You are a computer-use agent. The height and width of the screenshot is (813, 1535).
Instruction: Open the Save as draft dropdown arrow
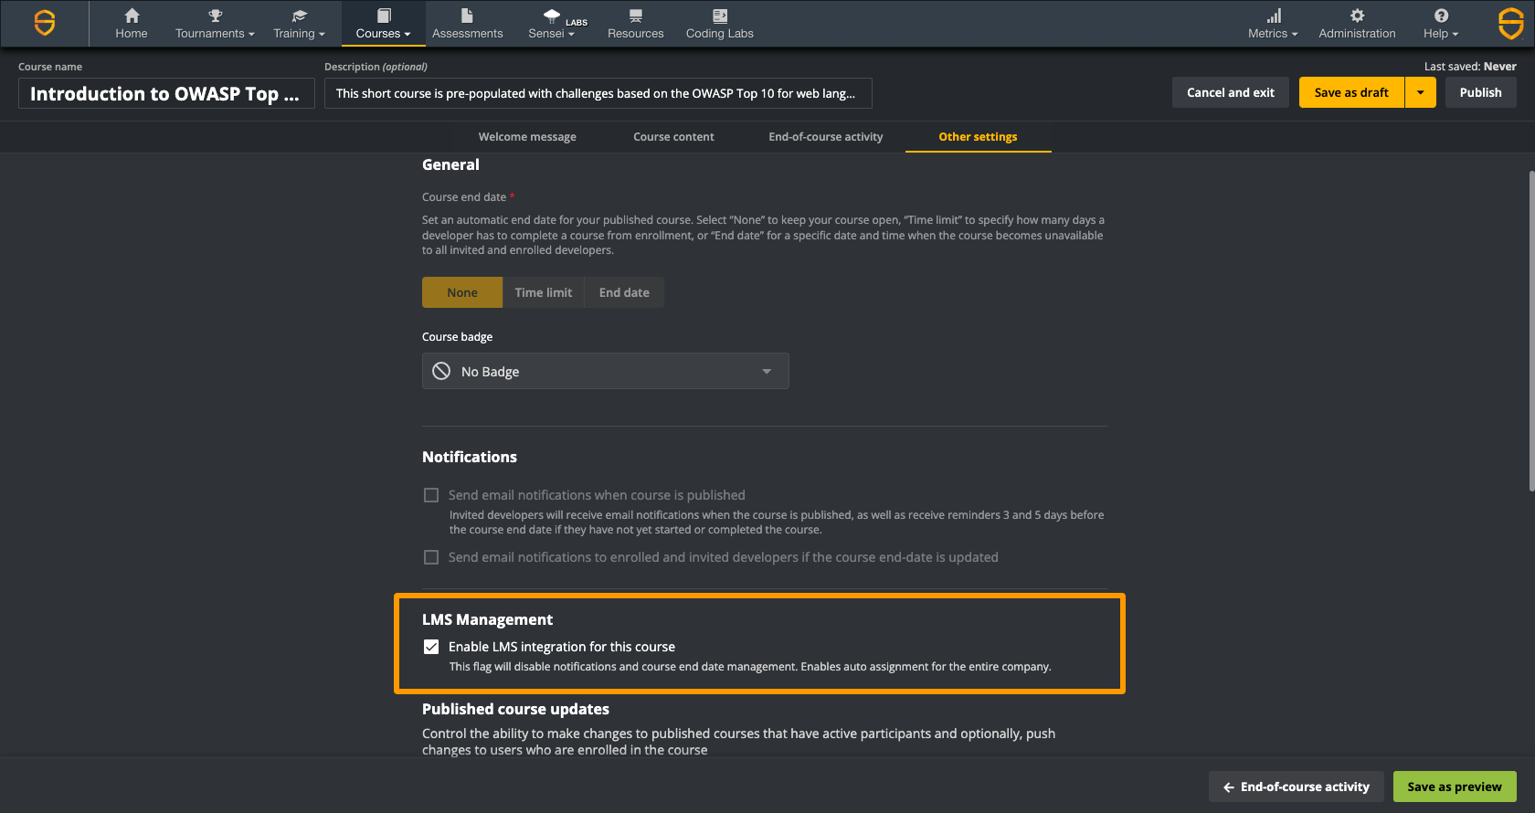pyautogui.click(x=1421, y=92)
